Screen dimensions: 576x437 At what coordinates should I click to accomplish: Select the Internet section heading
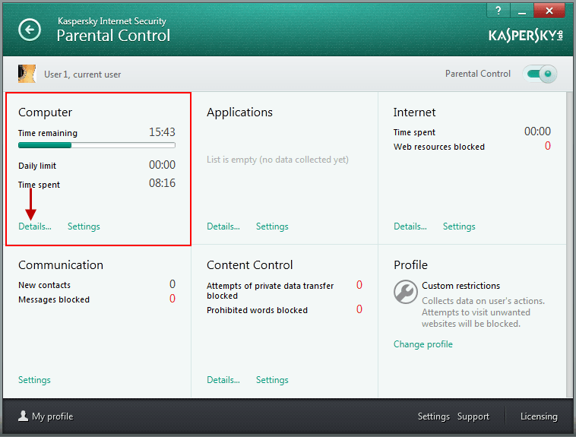pyautogui.click(x=414, y=112)
